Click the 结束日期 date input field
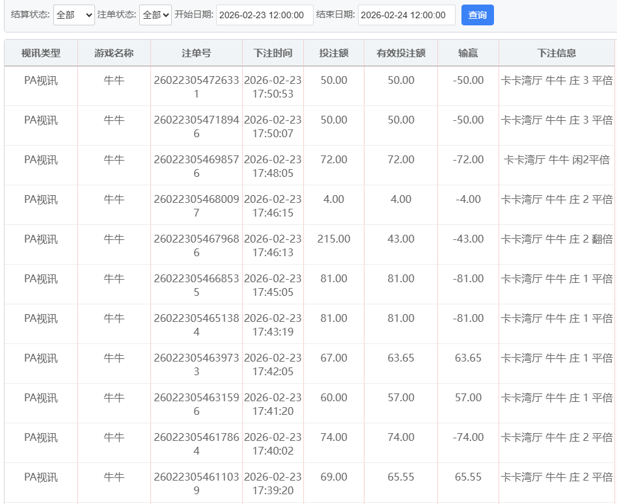The width and height of the screenshot is (617, 504). point(406,15)
